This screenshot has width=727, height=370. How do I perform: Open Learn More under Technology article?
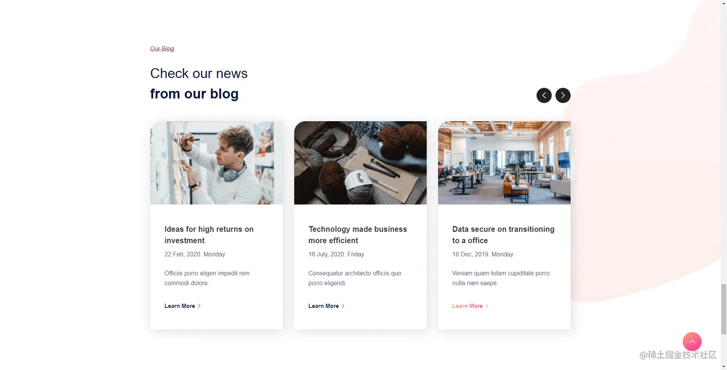(324, 306)
